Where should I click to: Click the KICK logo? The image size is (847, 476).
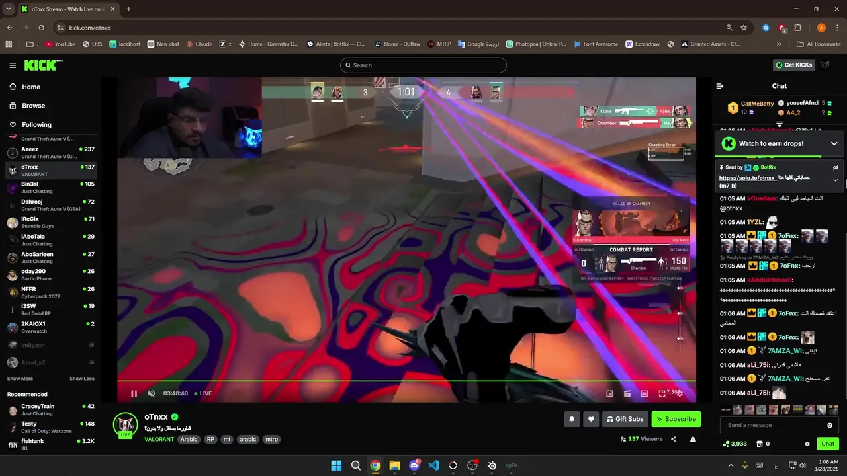click(43, 65)
